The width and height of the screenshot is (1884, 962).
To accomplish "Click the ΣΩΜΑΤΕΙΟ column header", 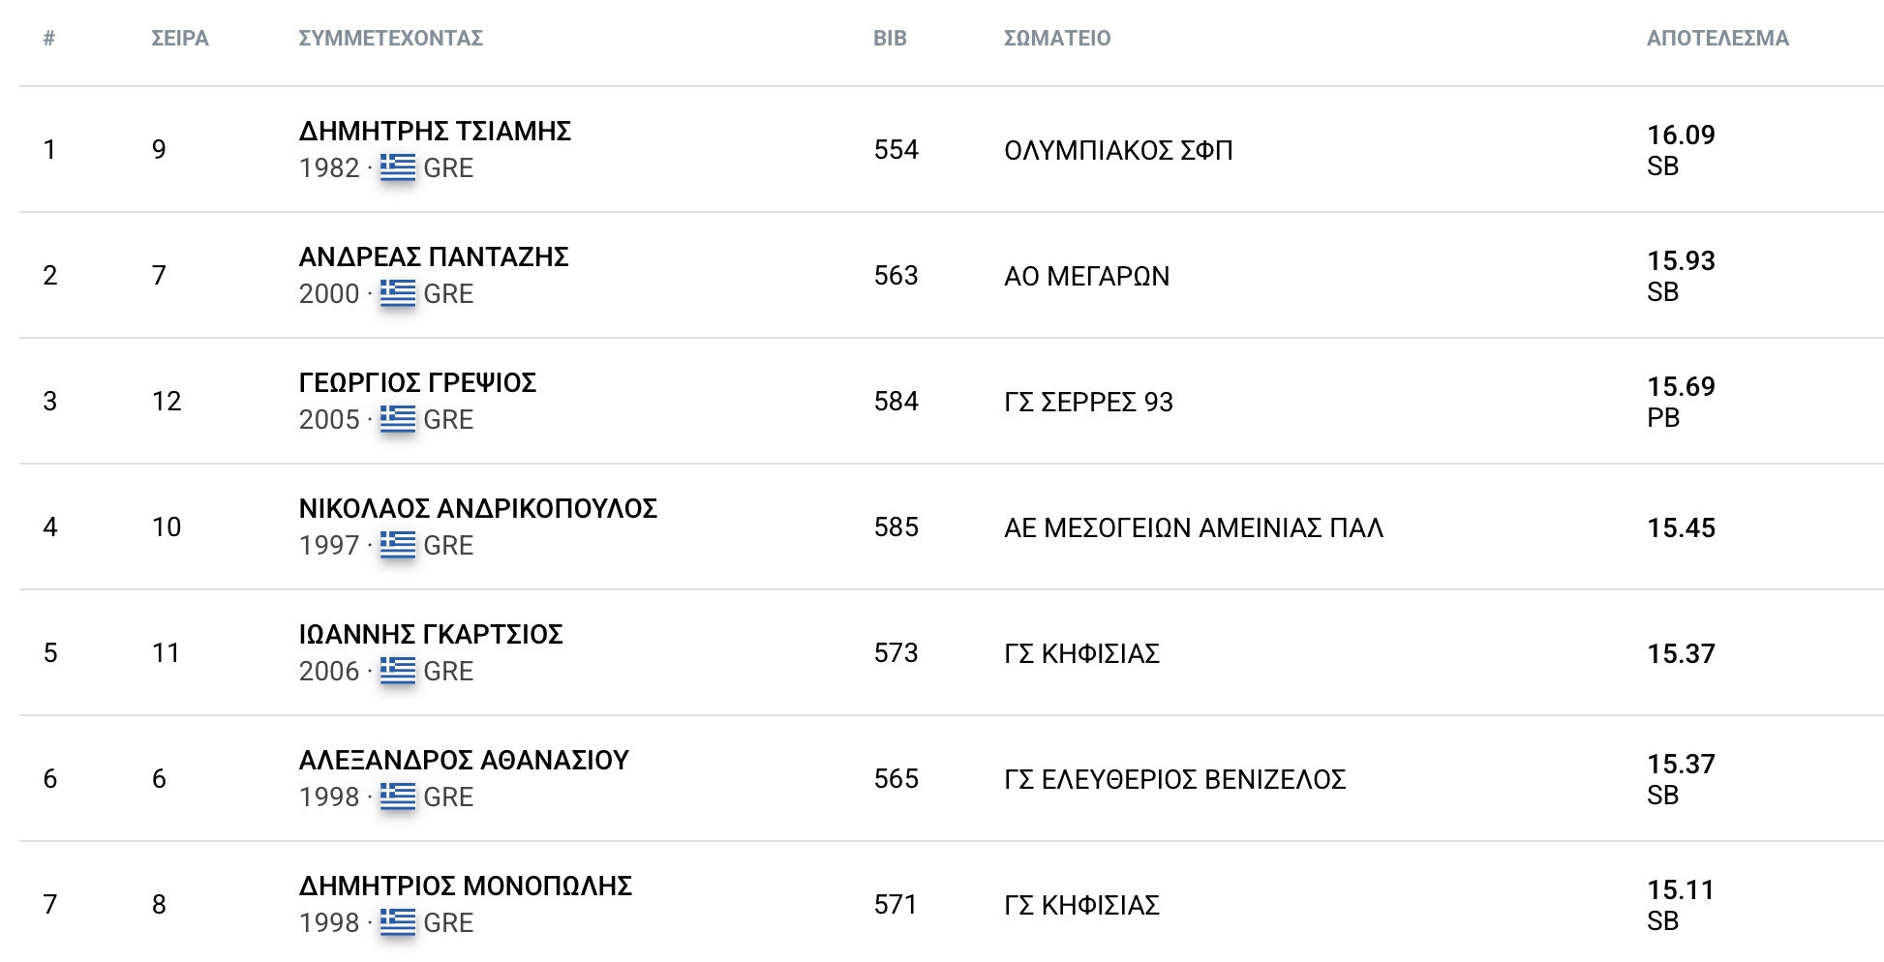I will pos(1057,38).
